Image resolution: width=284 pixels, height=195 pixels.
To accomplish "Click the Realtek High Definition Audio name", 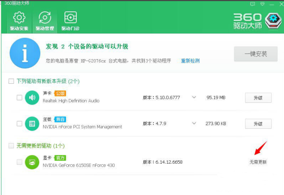I will [x=71, y=101].
